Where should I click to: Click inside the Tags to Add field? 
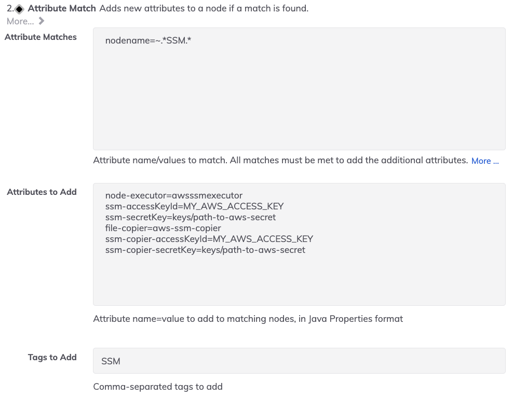(299, 360)
